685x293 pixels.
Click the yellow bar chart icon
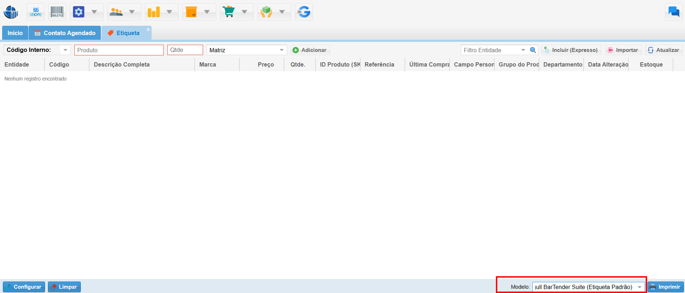coord(154,12)
